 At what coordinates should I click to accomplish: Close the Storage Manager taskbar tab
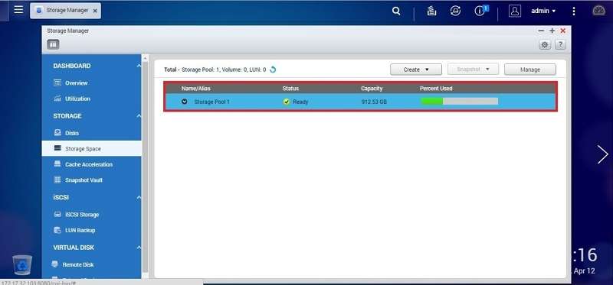(95, 11)
